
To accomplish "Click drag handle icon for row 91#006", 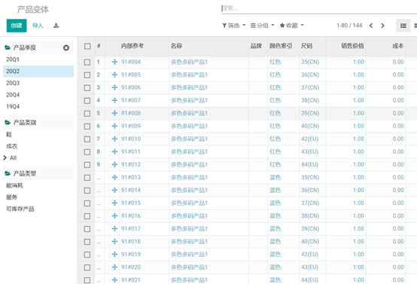I will pyautogui.click(x=114, y=87).
